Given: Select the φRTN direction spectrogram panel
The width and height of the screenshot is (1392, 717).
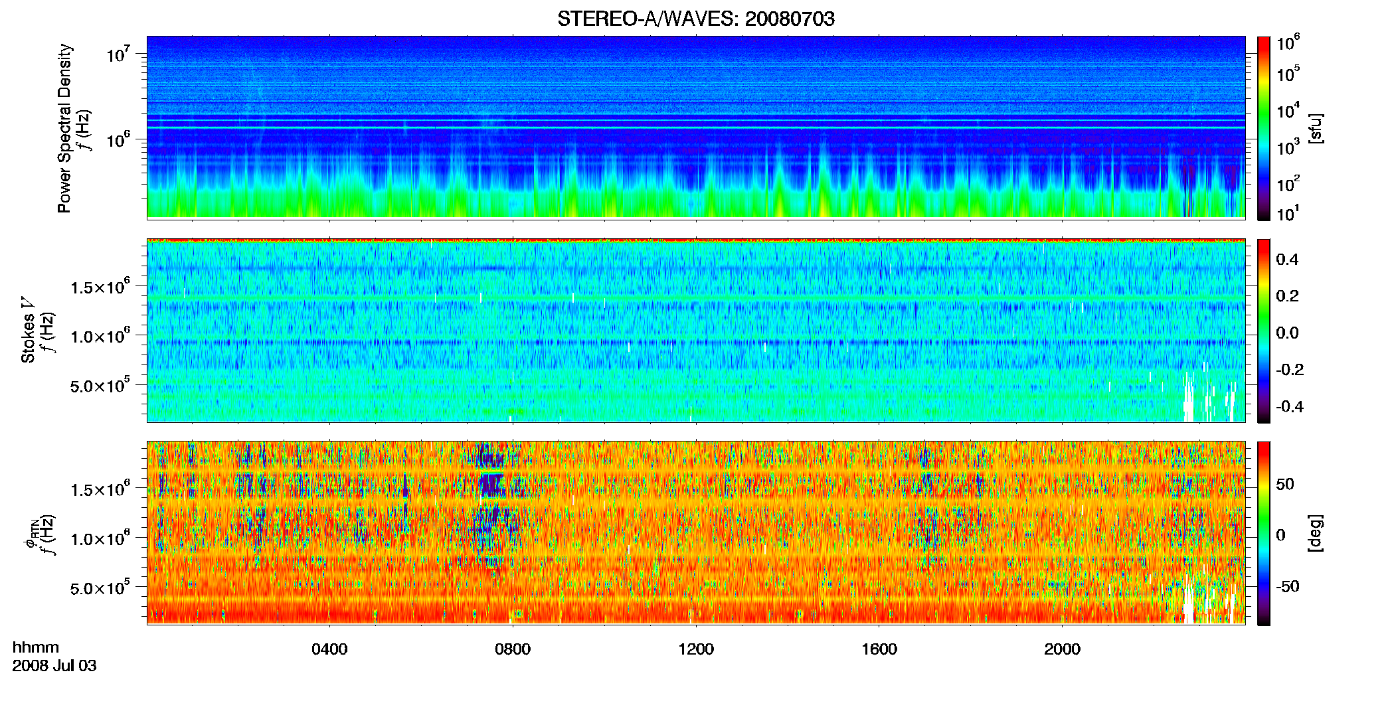Looking at the screenshot, I should point(696,532).
